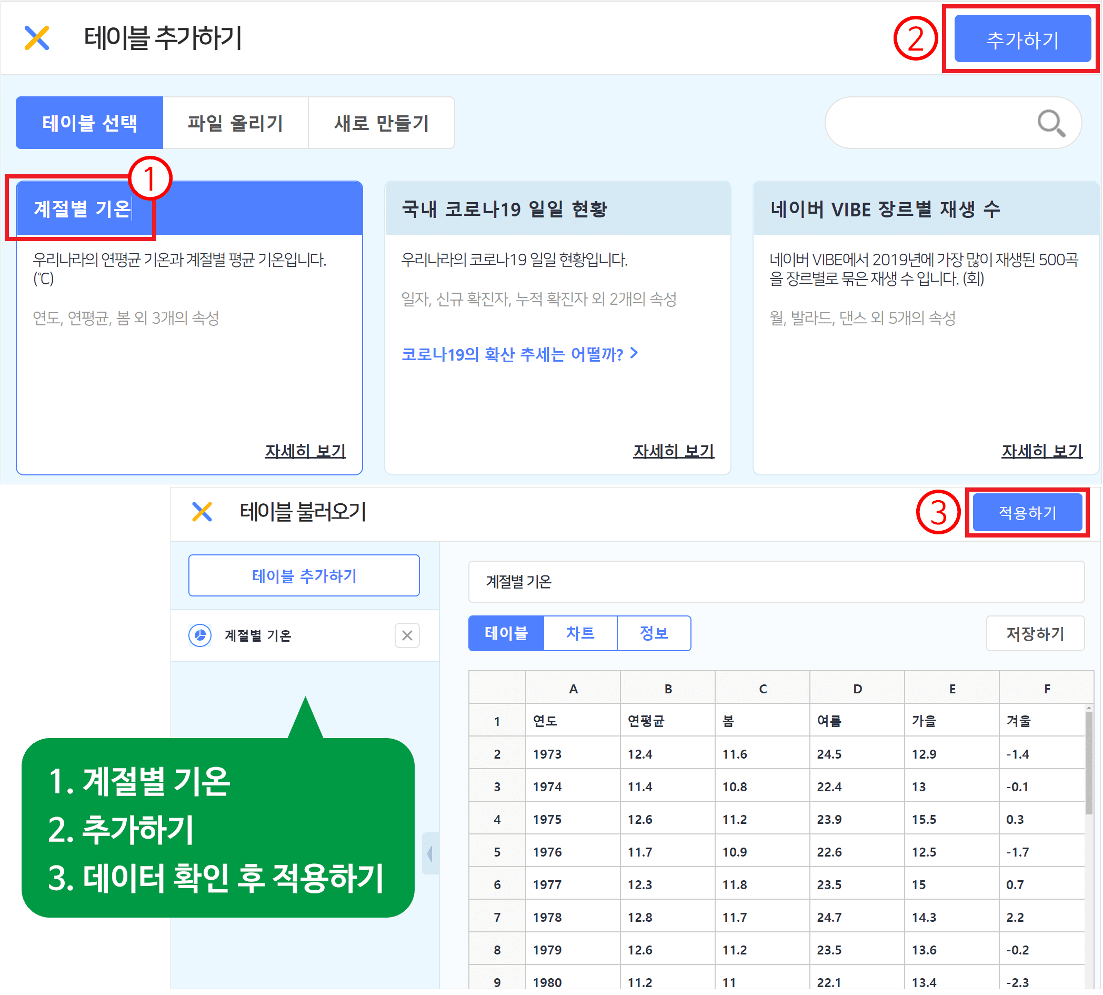The image size is (1103, 995).
Task: Click the vertical scrollbar of the data table
Action: pyautogui.click(x=1089, y=763)
